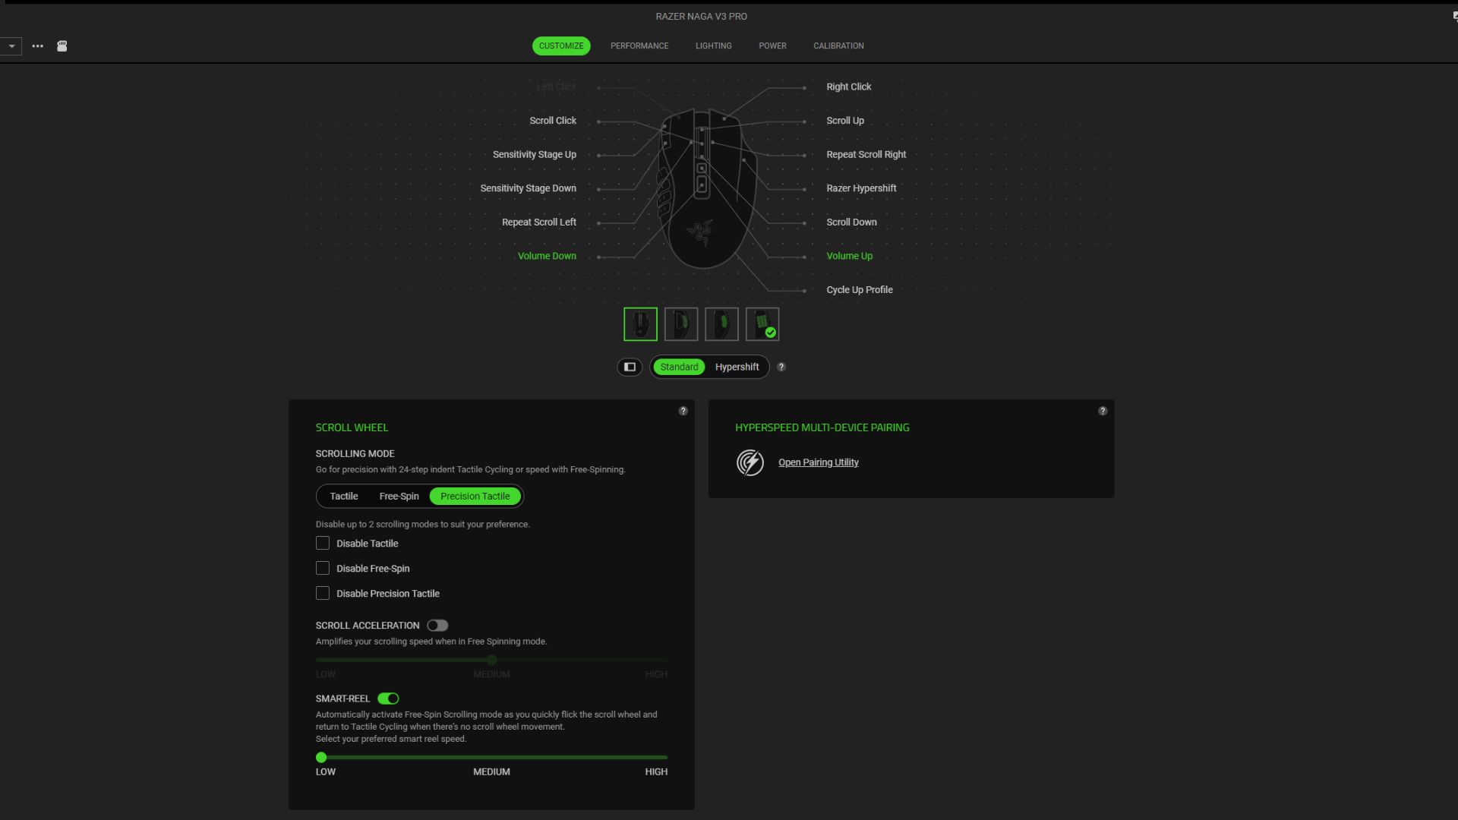This screenshot has height=820, width=1458.
Task: Click the Scroll Up assignment
Action: (x=844, y=121)
